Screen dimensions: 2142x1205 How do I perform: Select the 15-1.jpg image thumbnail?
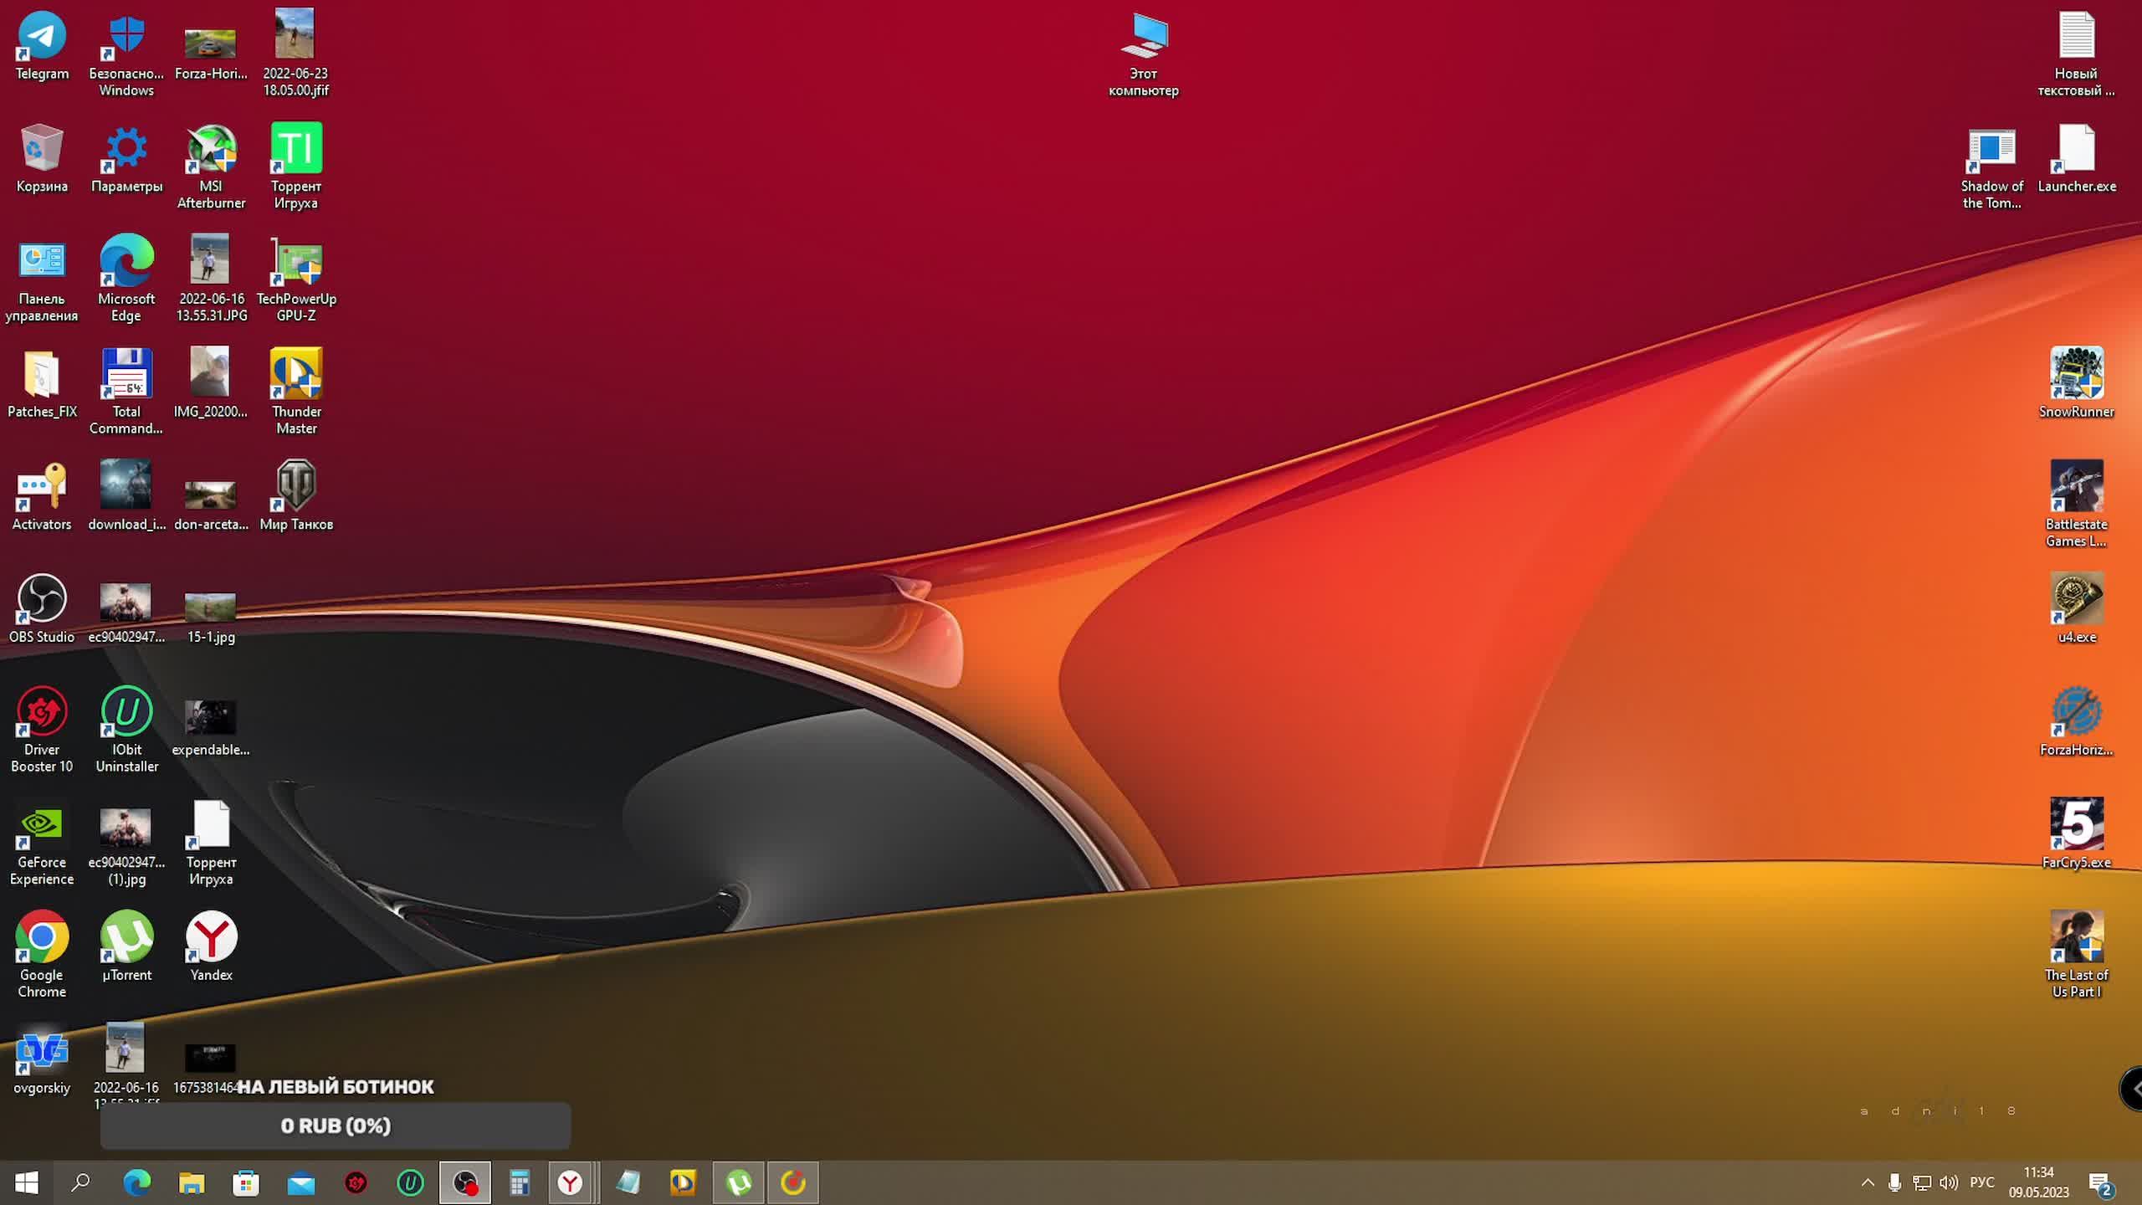pyautogui.click(x=210, y=607)
